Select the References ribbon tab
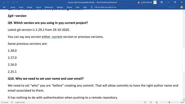This screenshot has width=185, height=104. click(x=49, y=7)
